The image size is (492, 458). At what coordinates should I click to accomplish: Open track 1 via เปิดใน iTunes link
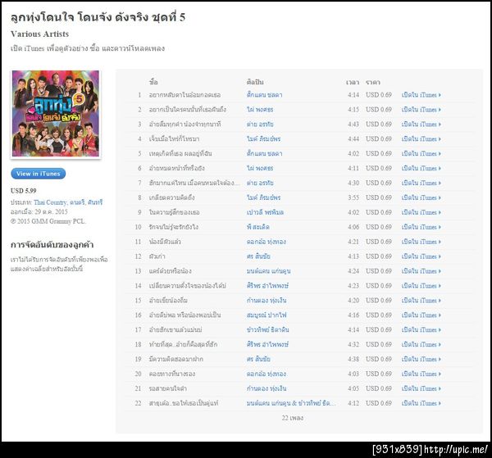coord(421,95)
